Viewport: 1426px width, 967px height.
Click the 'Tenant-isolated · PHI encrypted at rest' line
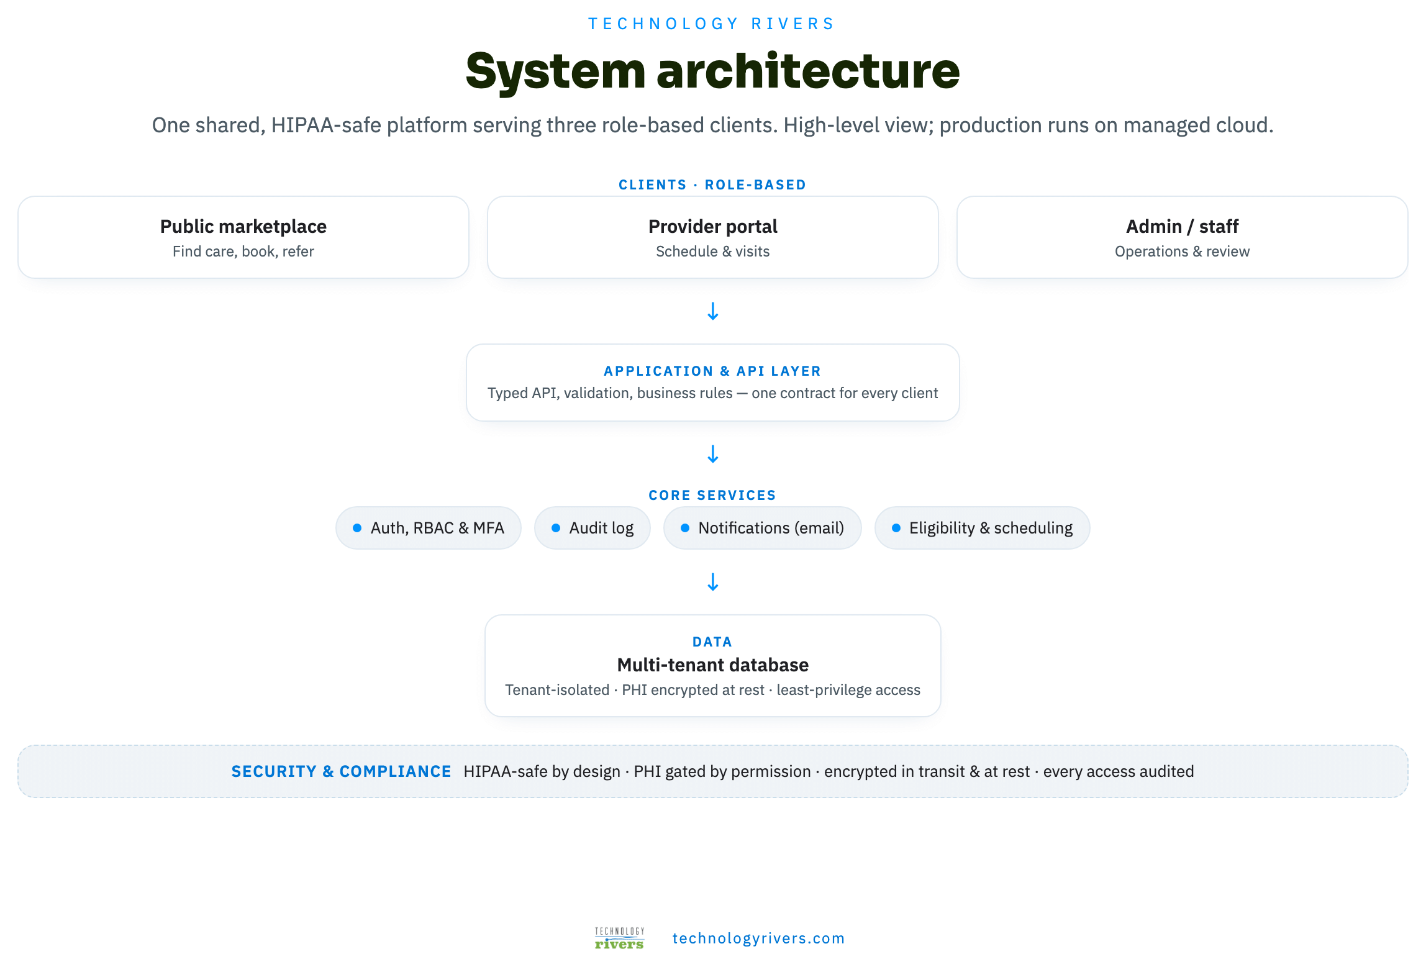click(713, 690)
